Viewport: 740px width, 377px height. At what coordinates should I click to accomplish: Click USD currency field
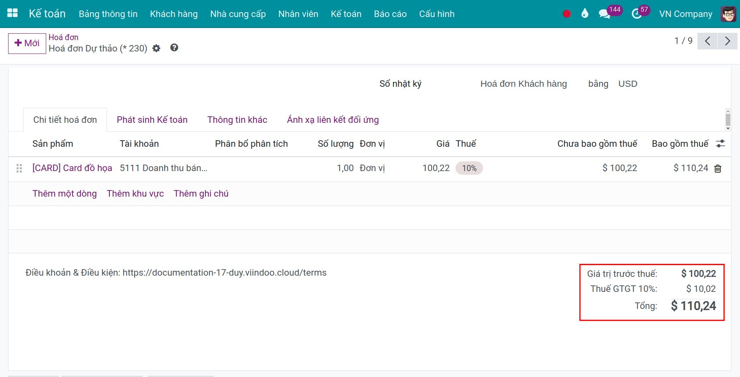pos(628,84)
